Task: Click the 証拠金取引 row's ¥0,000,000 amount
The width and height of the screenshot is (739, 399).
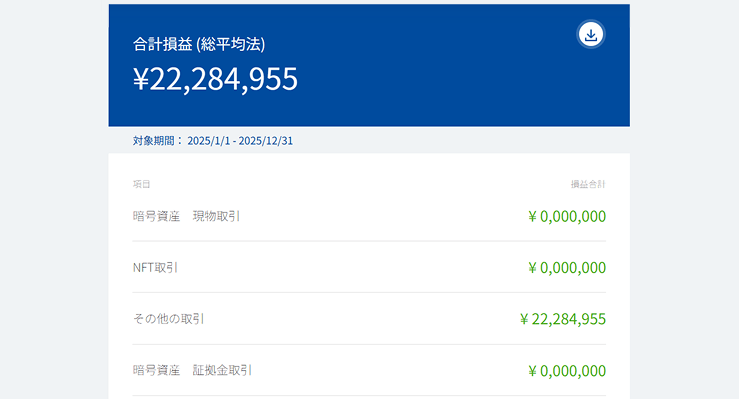Action: click(x=566, y=372)
